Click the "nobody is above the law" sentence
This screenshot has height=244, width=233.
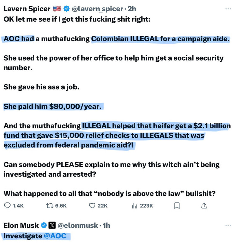pos(109,193)
